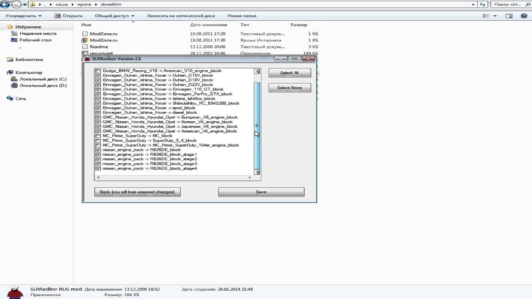Click the Save button

tap(261, 192)
